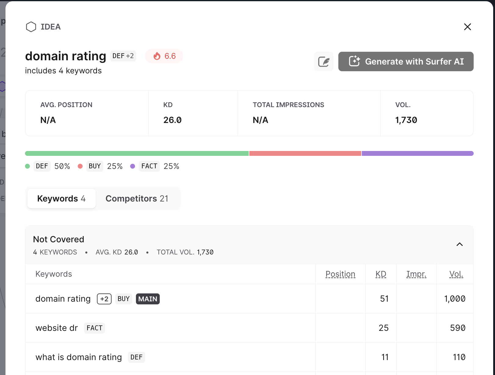Switch to the Competitors tab

tap(137, 198)
